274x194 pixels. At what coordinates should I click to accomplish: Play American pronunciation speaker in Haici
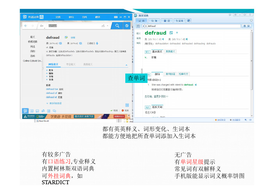(187, 39)
